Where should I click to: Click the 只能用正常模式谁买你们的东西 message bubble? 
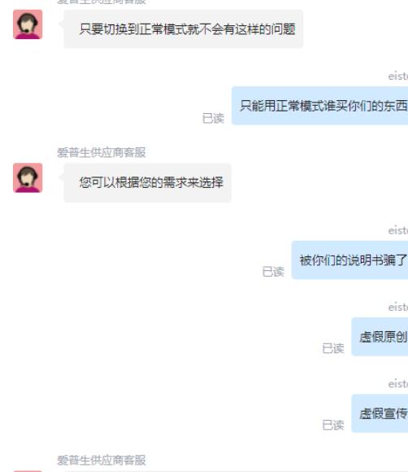(320, 106)
